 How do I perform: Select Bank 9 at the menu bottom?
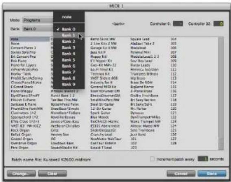coord(69,84)
